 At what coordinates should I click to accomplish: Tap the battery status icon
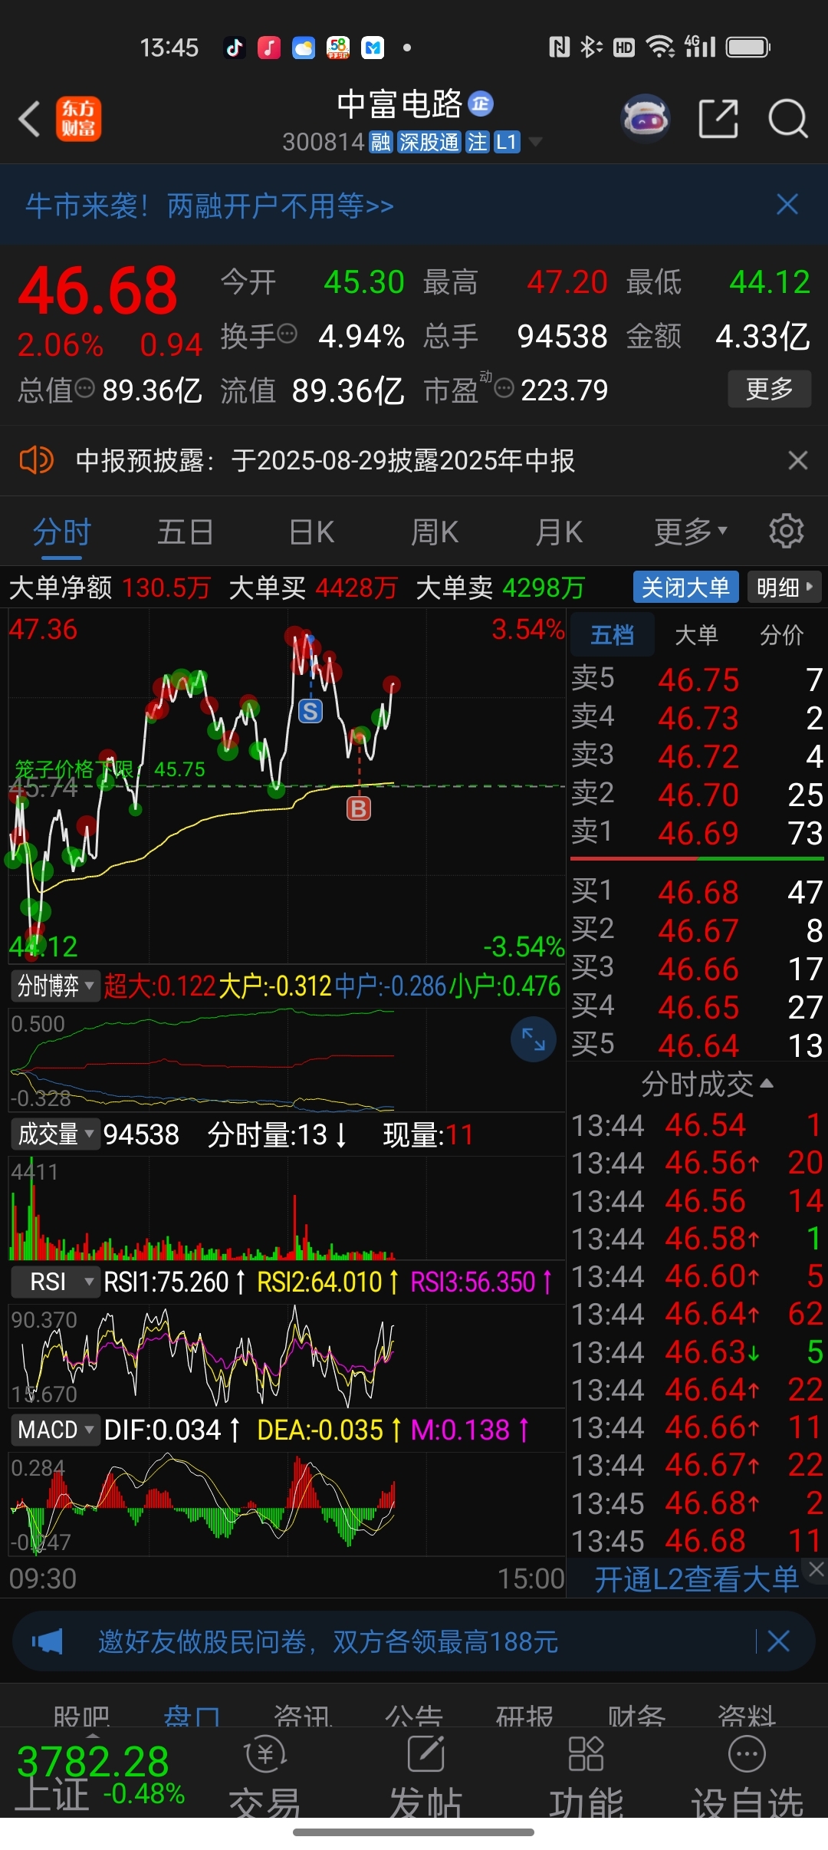click(748, 48)
